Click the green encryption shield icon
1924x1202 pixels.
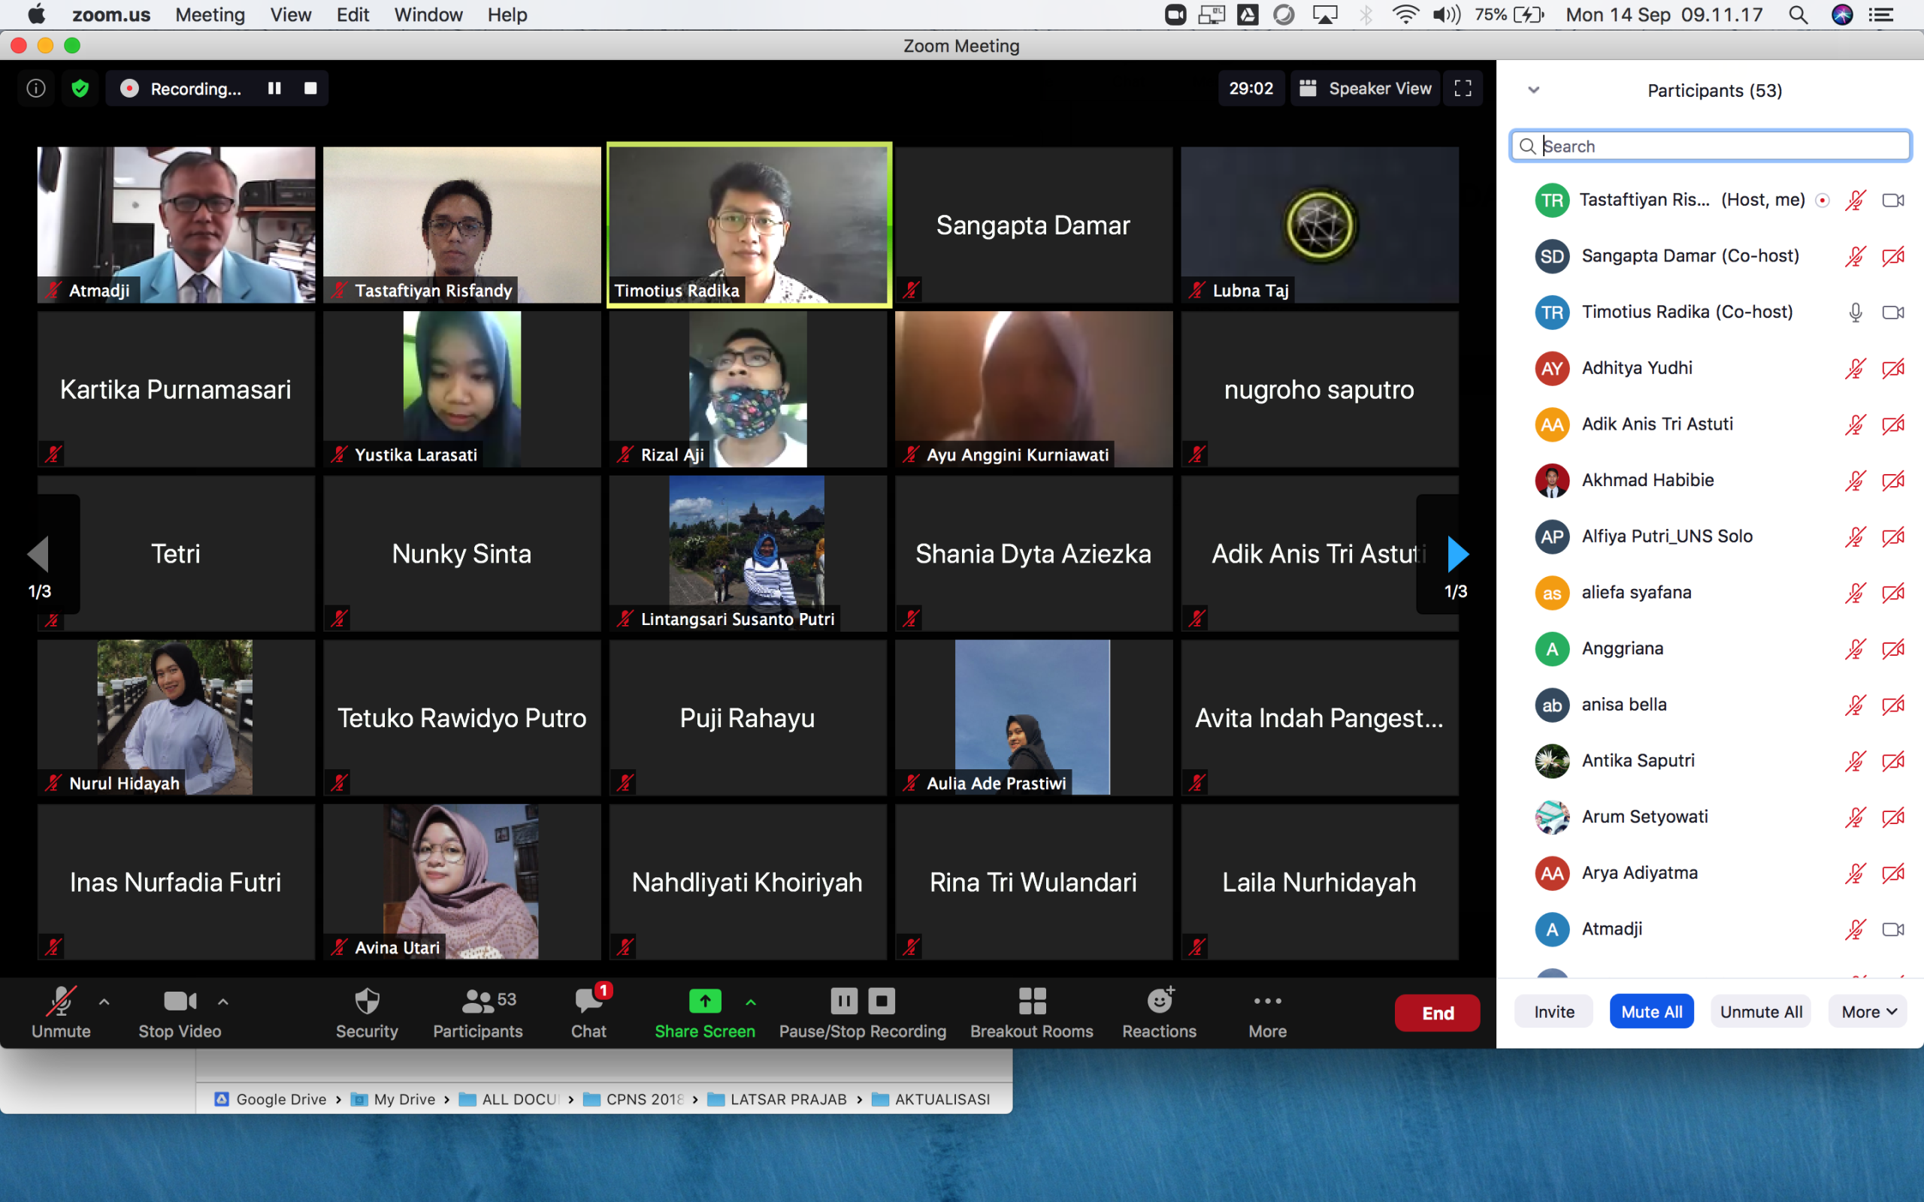pyautogui.click(x=80, y=88)
